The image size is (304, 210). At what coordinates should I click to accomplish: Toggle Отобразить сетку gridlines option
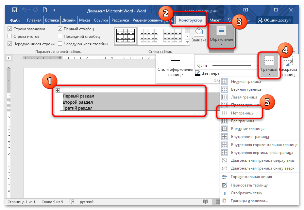pyautogui.click(x=260, y=193)
